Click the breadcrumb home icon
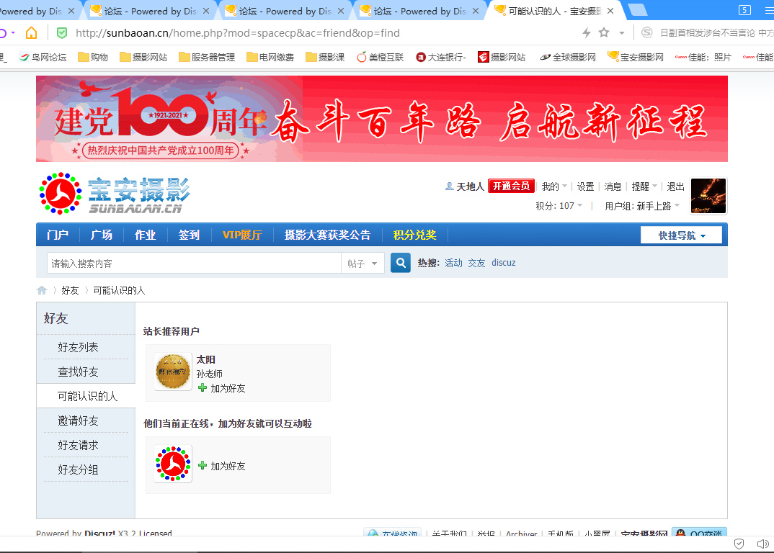This screenshot has height=553, width=774. click(x=42, y=290)
